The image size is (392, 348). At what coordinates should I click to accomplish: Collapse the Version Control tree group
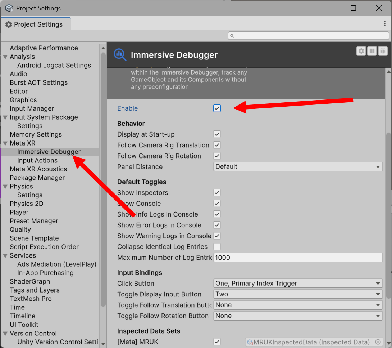[x=5, y=334]
